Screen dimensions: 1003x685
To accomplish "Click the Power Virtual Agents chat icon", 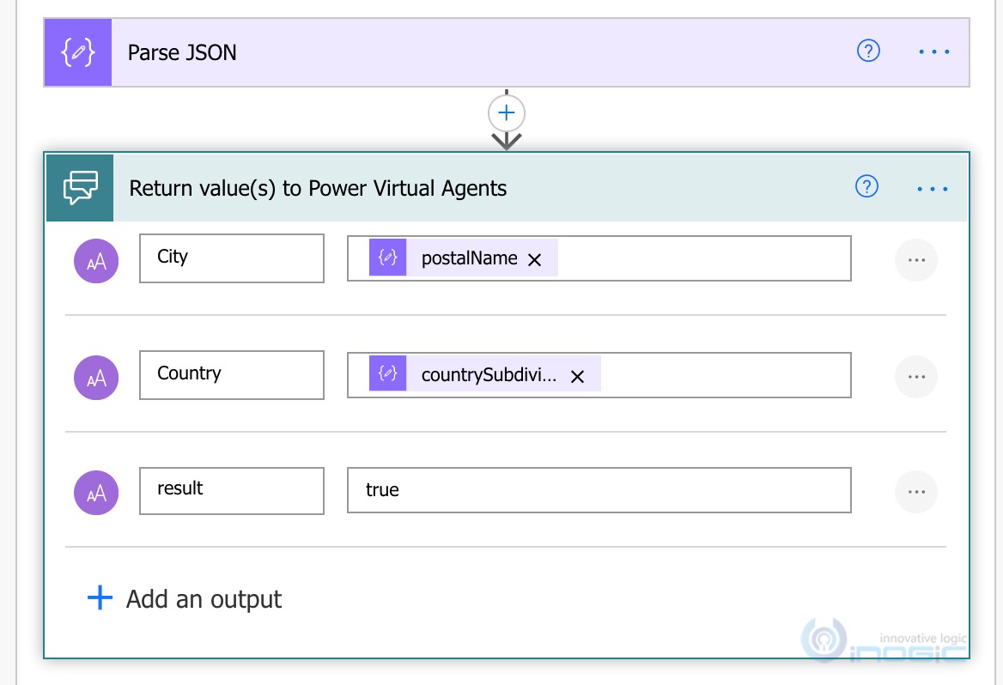I will click(80, 188).
